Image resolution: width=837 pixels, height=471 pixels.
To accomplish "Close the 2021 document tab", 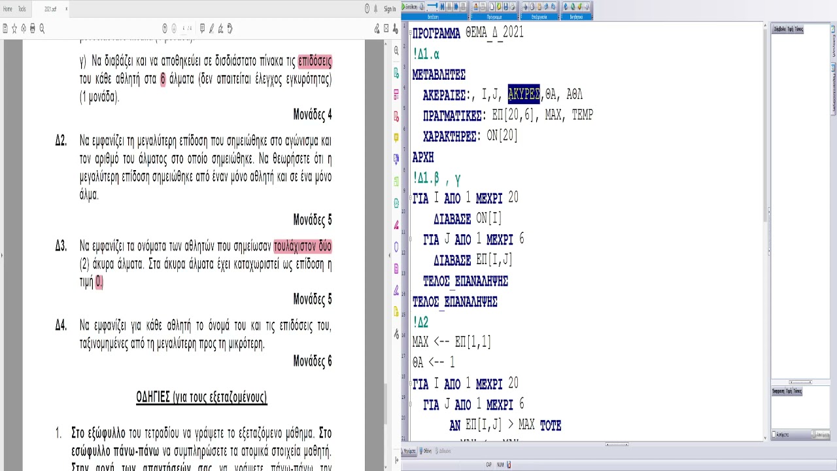I will (x=66, y=9).
